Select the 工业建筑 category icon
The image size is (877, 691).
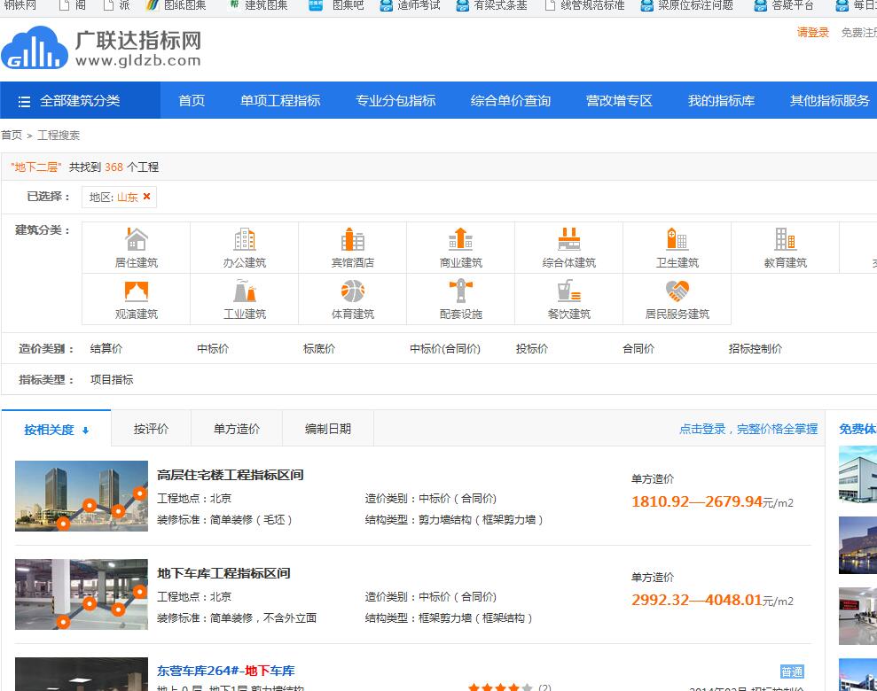[x=245, y=291]
